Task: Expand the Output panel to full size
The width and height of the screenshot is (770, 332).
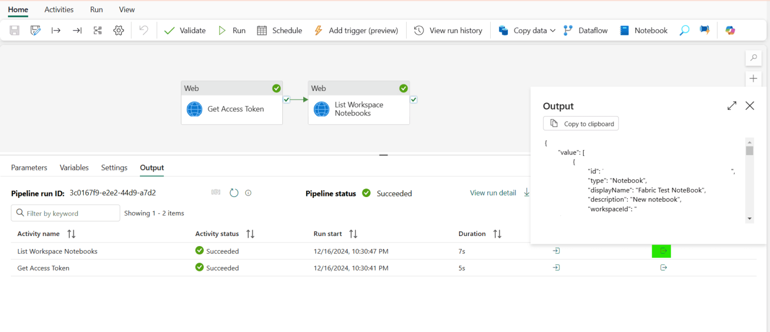Action: coord(732,105)
